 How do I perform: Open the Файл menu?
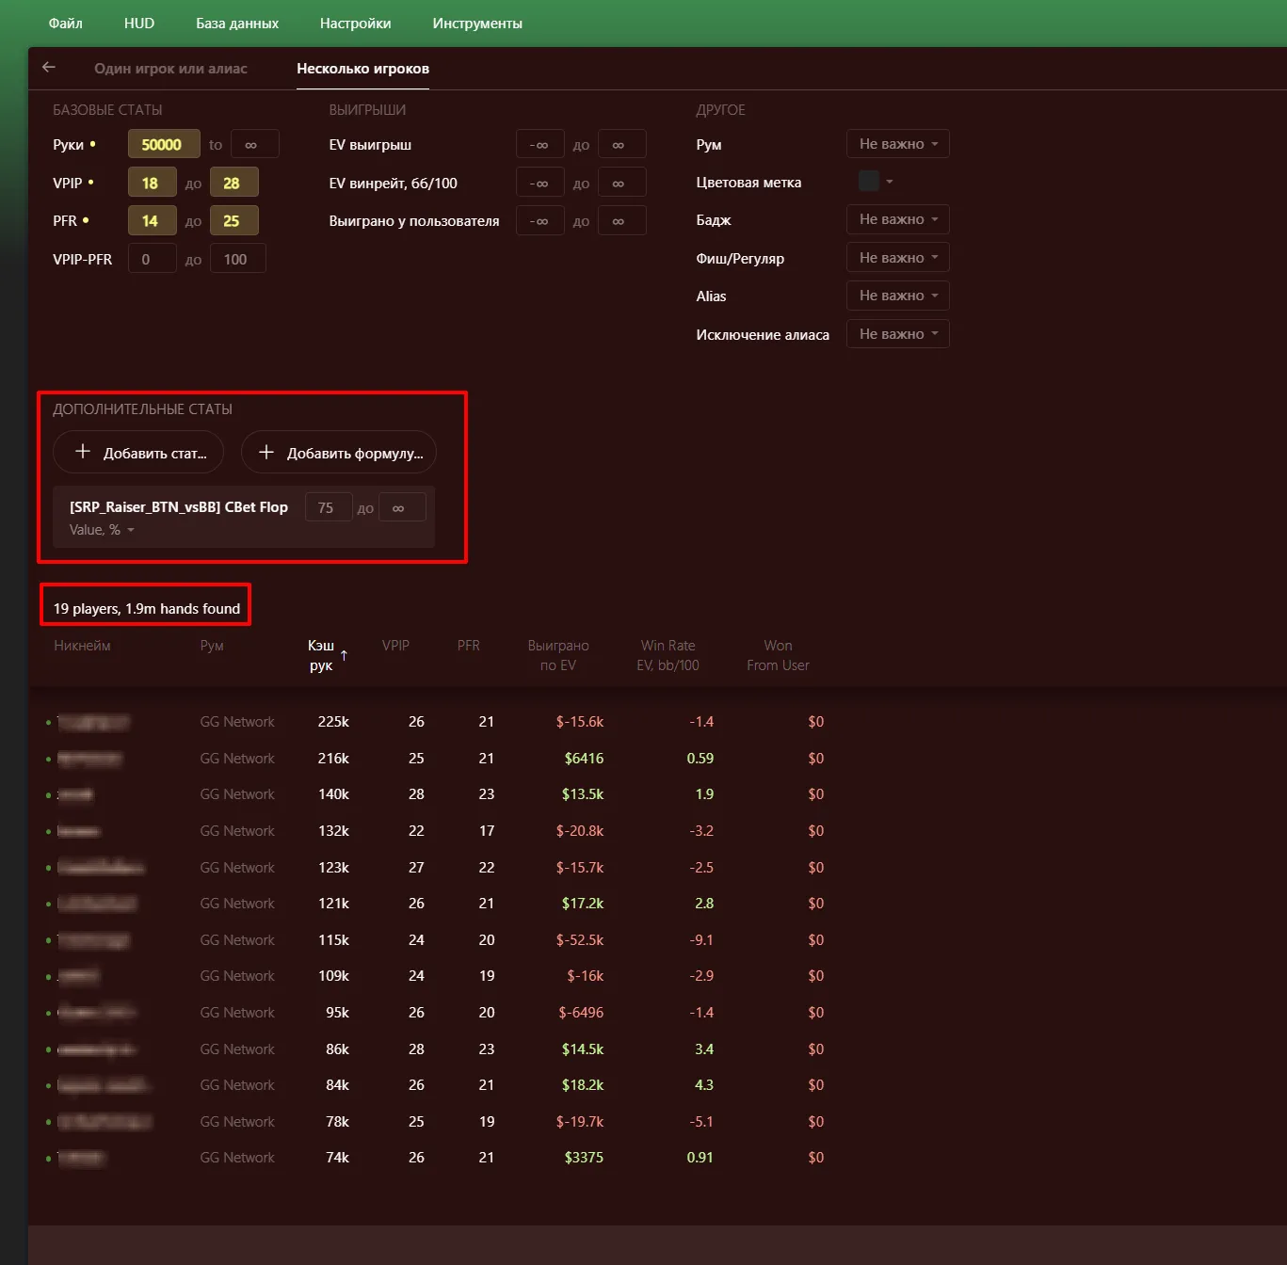tap(66, 24)
